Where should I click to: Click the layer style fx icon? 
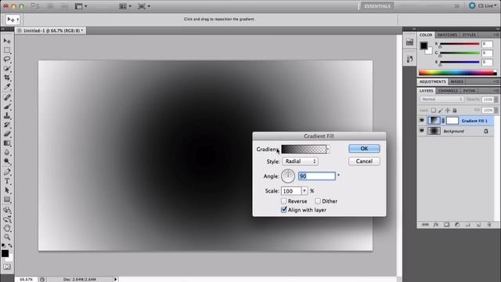pyautogui.click(x=436, y=225)
